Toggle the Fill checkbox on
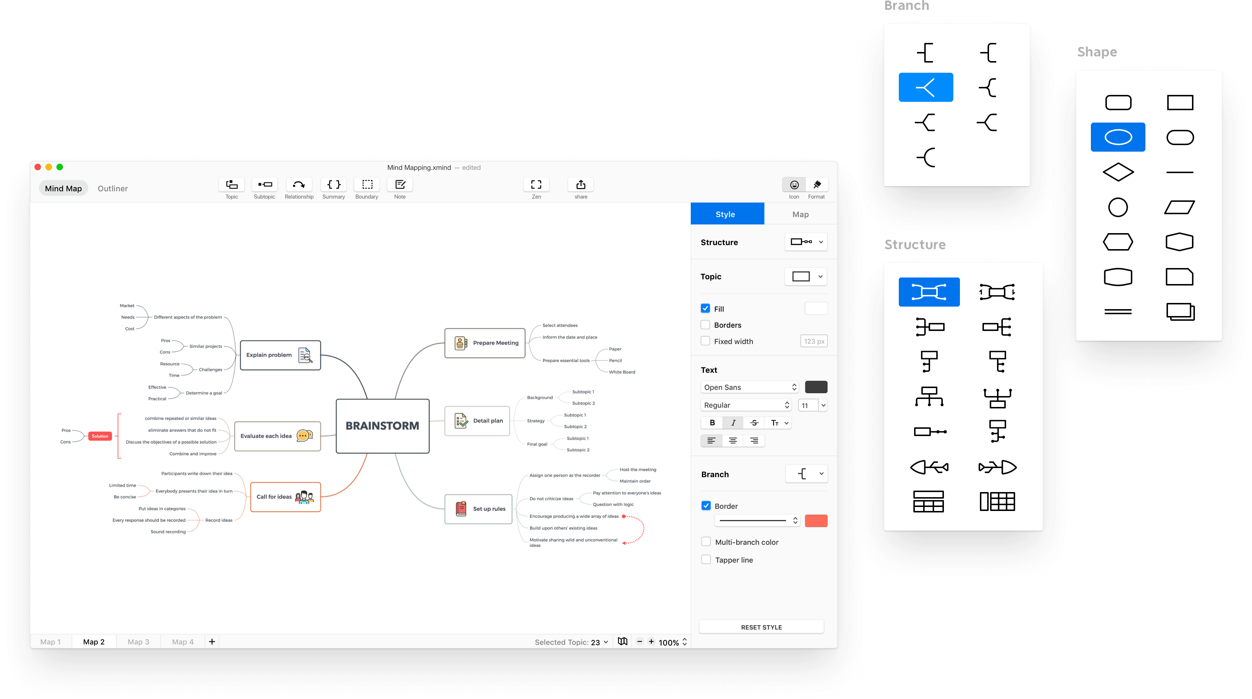The image size is (1252, 699). [705, 308]
